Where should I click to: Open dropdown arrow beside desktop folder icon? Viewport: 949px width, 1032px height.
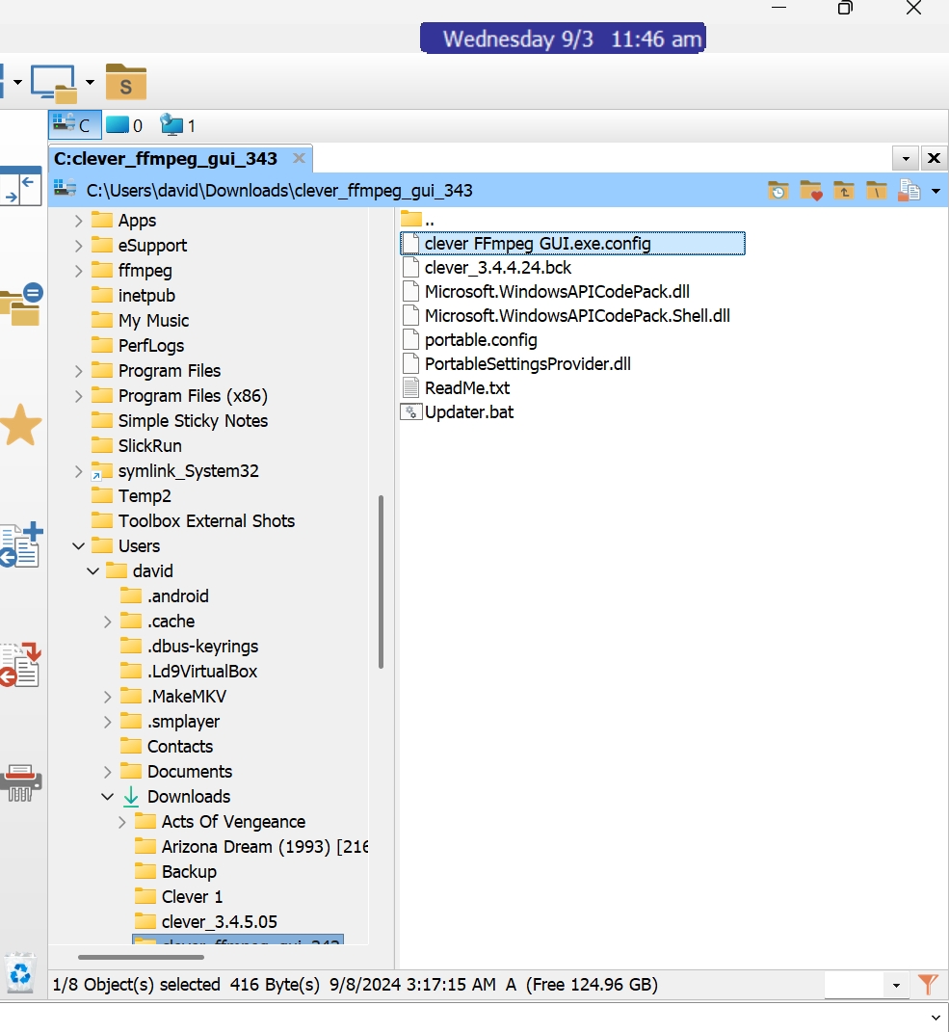[x=91, y=83]
